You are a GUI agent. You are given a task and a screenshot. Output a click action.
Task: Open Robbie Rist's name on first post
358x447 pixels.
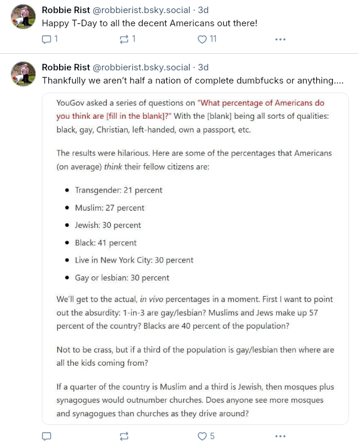pos(66,10)
